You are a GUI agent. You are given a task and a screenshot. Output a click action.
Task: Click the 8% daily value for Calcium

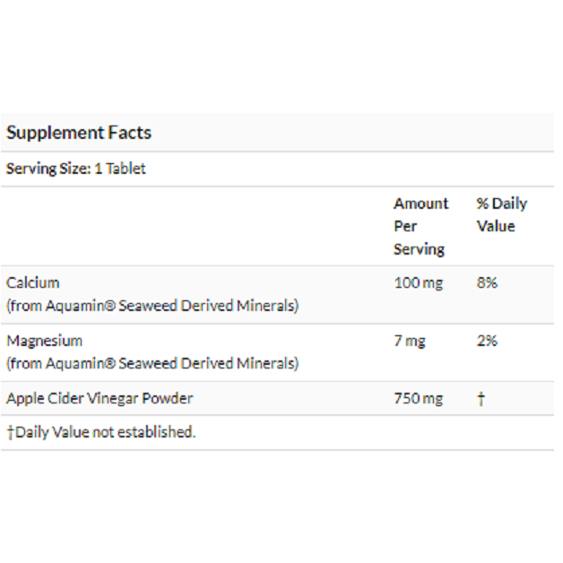click(487, 282)
